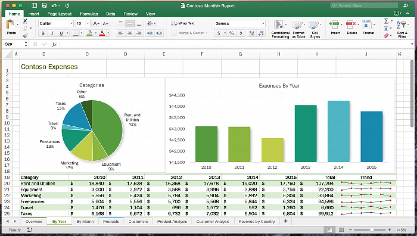Click the Increase Decimal icon
The image size is (417, 236).
[252, 33]
